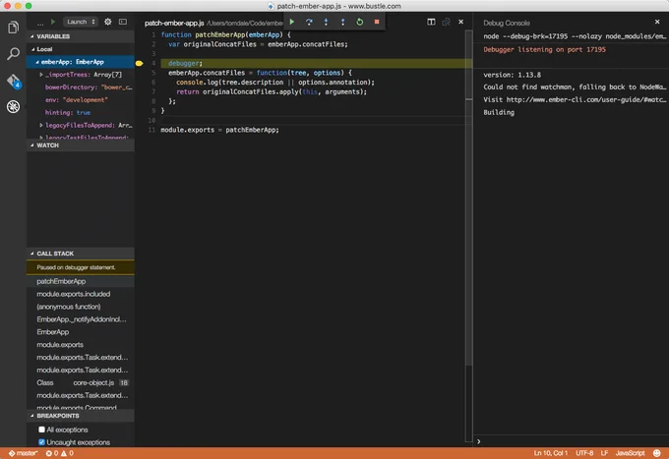Viewport: 669px width, 459px height.
Task: Select the hinting: true variable row
Action: tap(81, 112)
